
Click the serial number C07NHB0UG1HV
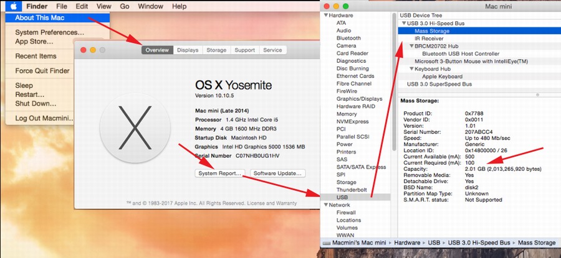[x=257, y=156]
